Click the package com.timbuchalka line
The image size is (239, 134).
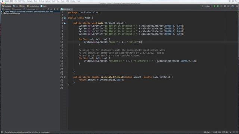click(x=84, y=12)
